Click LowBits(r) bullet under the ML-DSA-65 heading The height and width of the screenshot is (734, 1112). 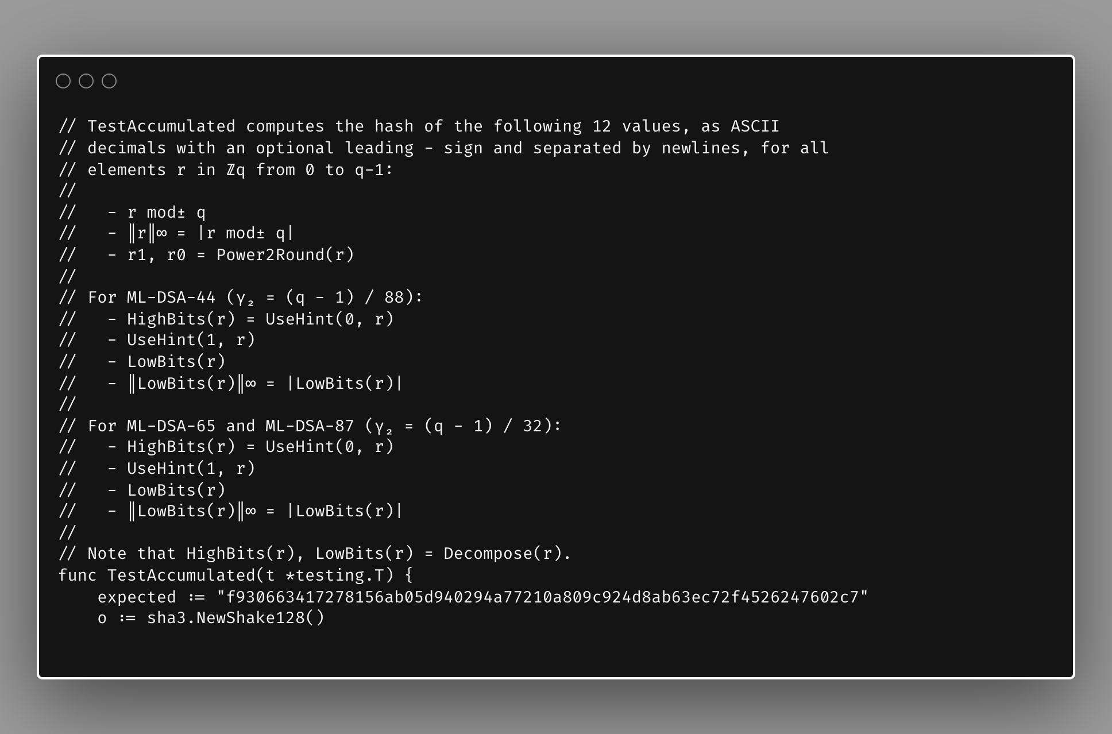point(176,490)
